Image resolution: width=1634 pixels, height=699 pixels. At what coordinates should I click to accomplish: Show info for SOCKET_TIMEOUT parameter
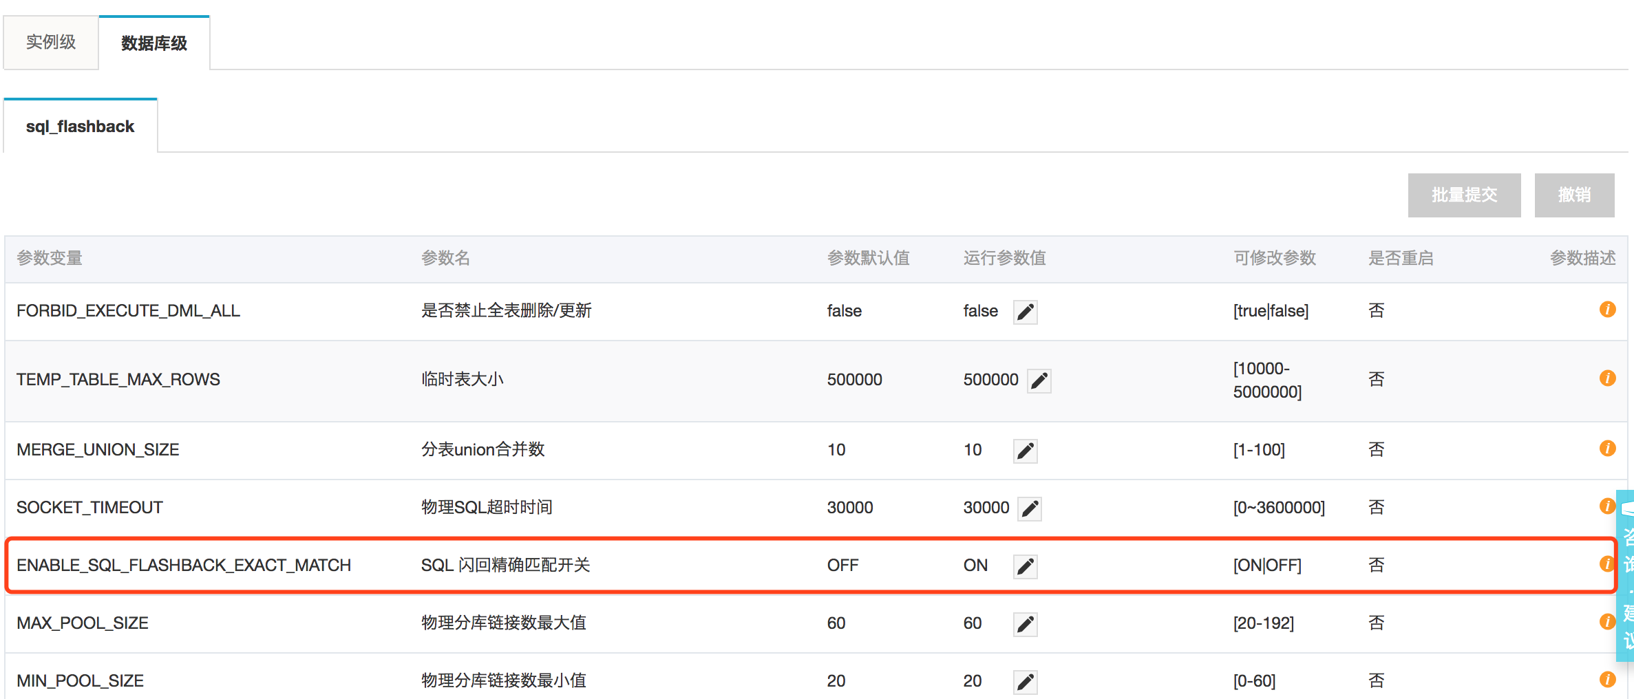(x=1606, y=506)
